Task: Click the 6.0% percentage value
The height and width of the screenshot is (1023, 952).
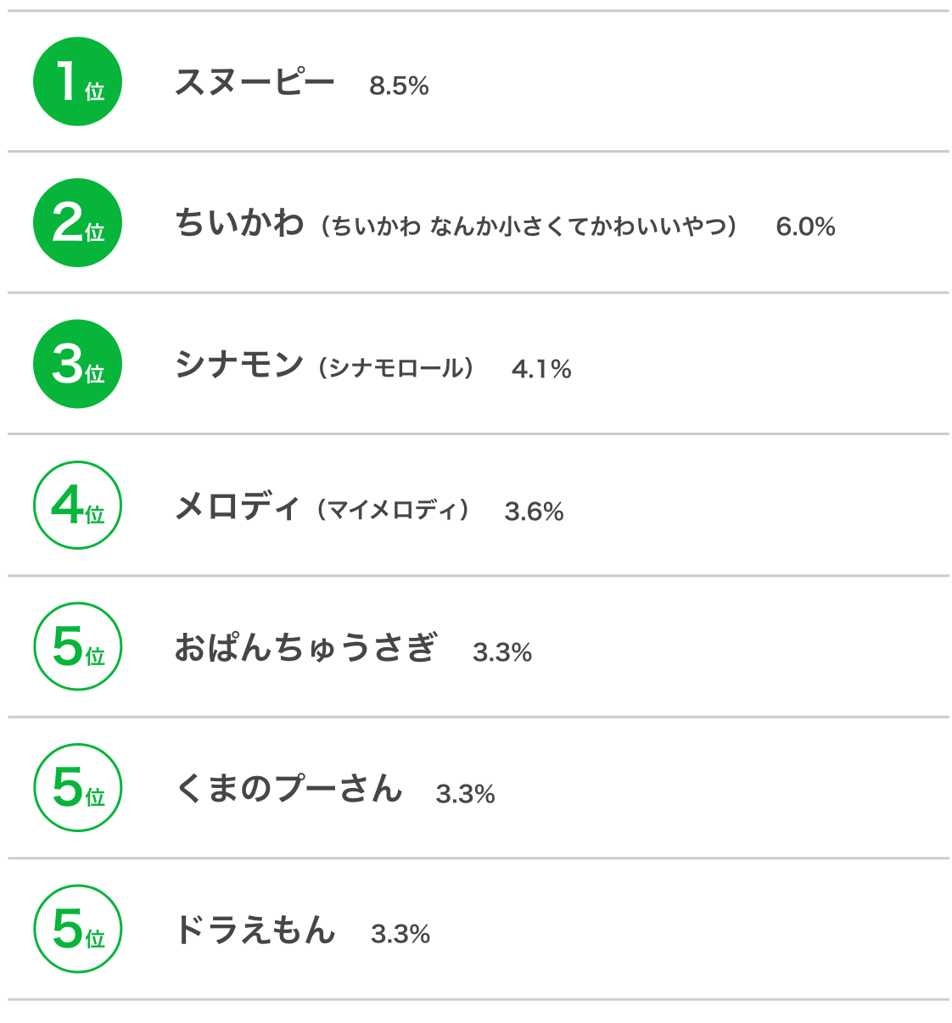Action: click(x=805, y=227)
